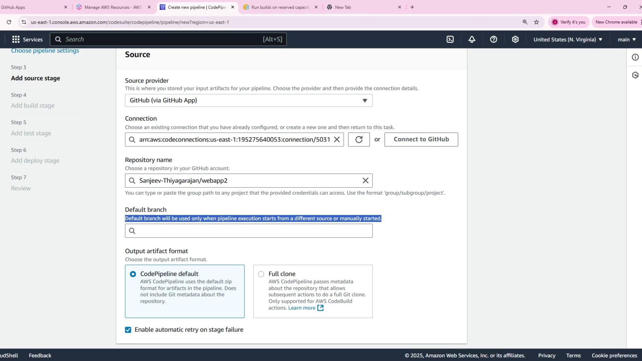Screen dimensions: 642x361
Task: Open the main account menu
Action: [x=627, y=39]
